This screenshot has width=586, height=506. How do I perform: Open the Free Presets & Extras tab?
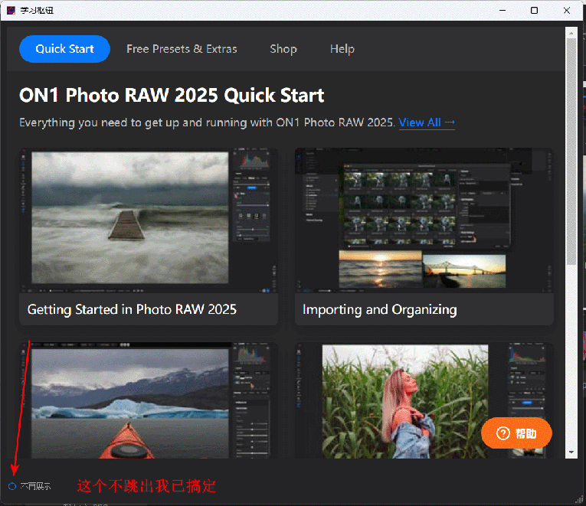tap(182, 49)
